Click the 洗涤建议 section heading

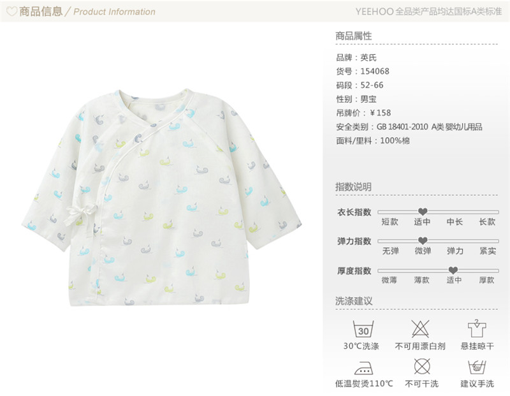pos(354,301)
